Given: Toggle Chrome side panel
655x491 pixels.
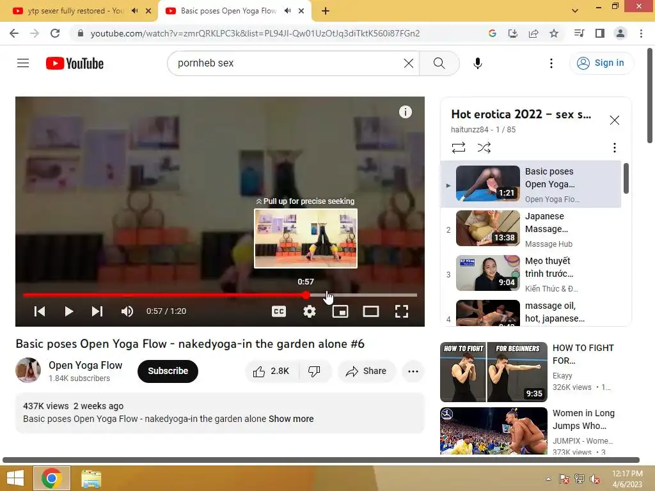Looking at the screenshot, I should [x=599, y=33].
